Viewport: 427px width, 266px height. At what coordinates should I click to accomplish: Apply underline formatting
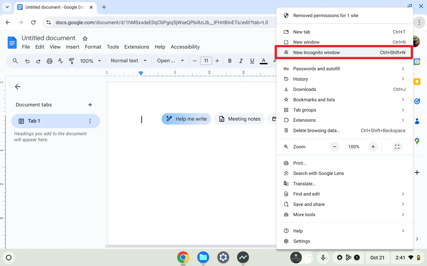pyautogui.click(x=252, y=61)
